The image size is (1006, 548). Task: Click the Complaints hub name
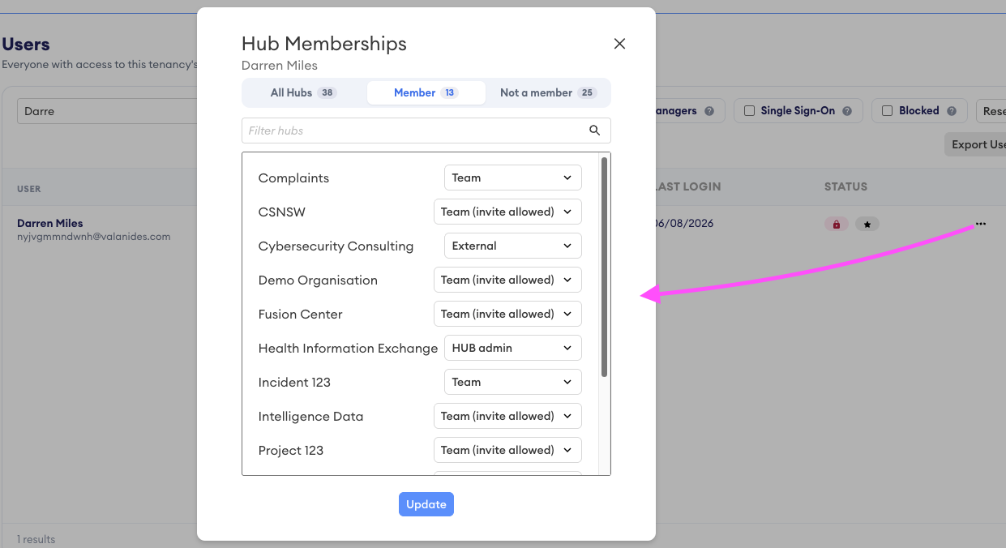click(x=293, y=178)
